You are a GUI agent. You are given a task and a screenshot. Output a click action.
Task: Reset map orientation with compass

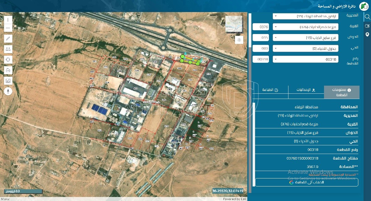(8, 91)
